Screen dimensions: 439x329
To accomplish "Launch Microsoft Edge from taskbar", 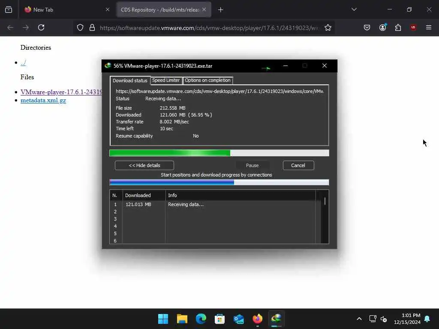I will coord(201,319).
